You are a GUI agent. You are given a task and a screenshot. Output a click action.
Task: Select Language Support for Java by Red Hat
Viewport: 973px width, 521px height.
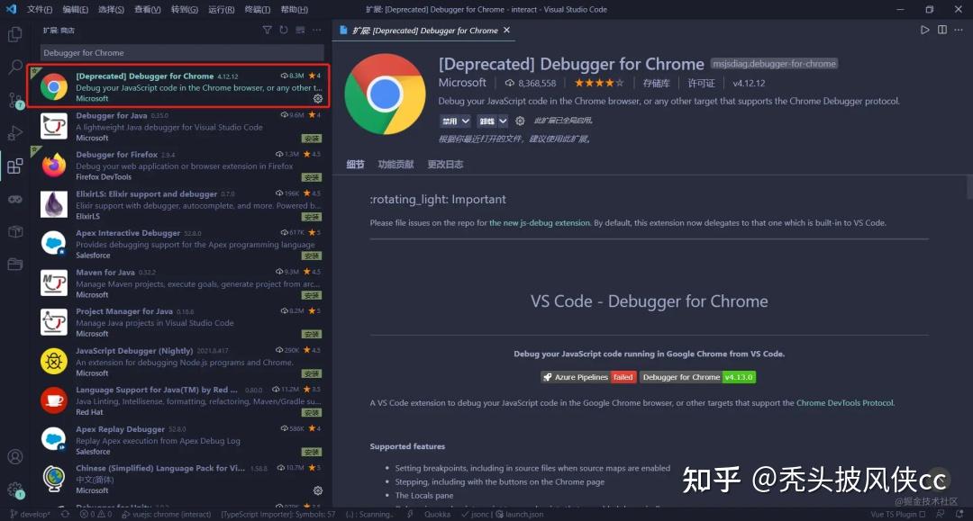(x=180, y=400)
